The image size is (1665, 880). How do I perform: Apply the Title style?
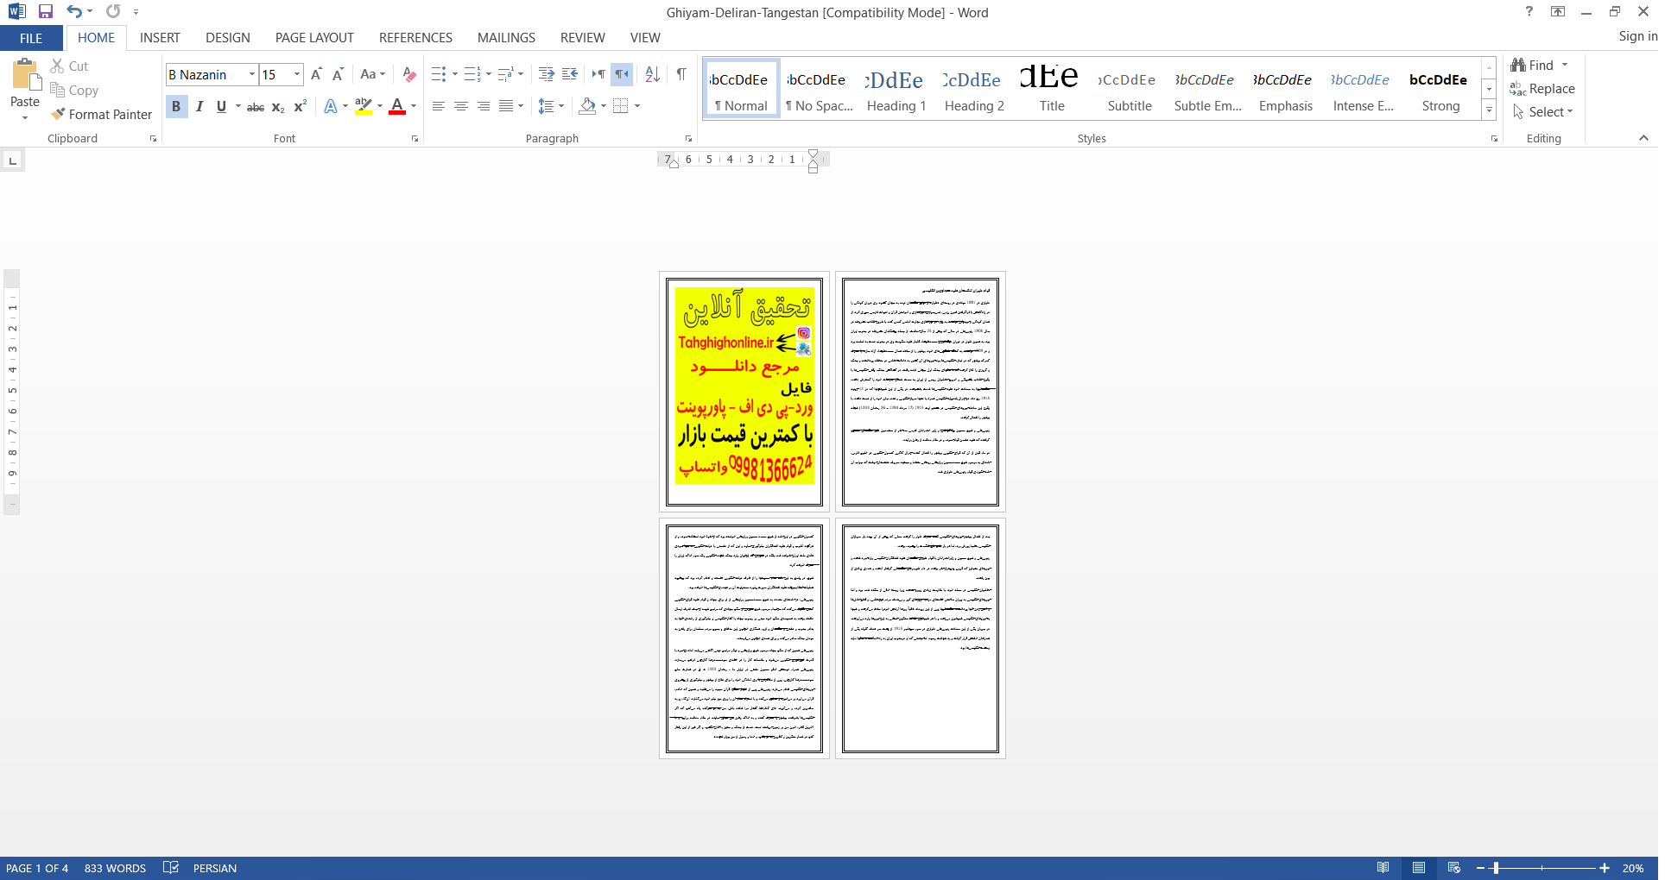coord(1052,89)
